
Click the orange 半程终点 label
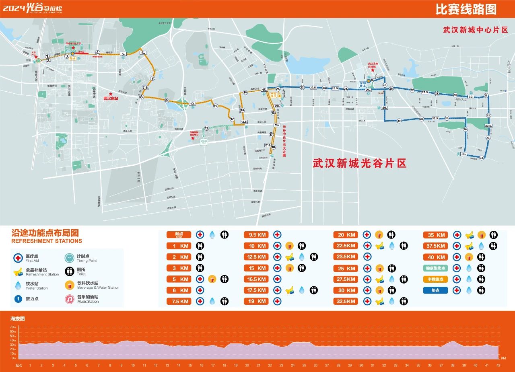click(x=435, y=279)
